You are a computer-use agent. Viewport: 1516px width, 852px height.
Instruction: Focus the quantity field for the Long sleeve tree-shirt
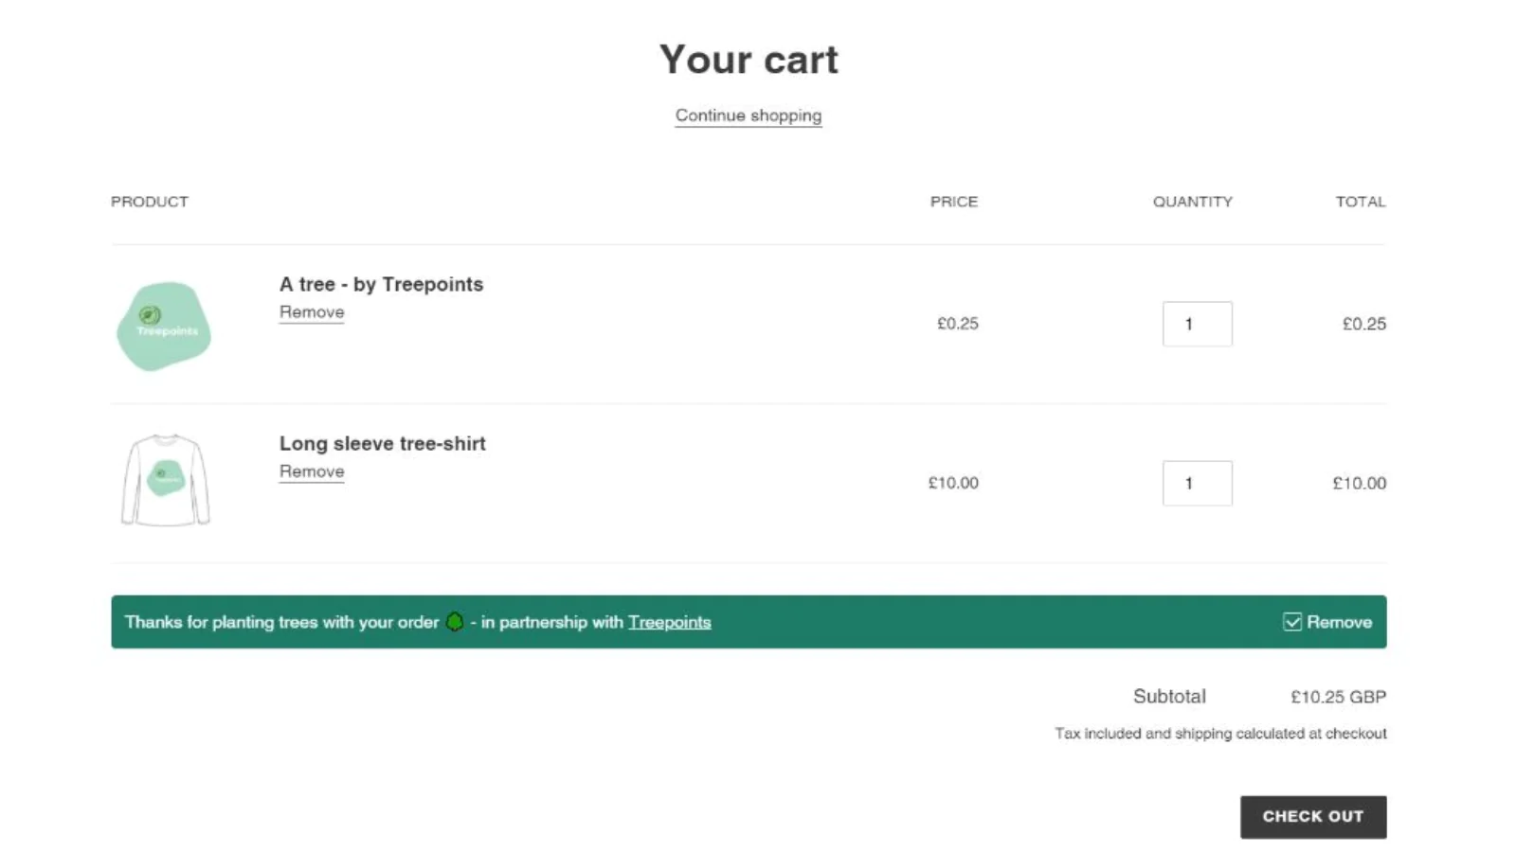point(1197,483)
